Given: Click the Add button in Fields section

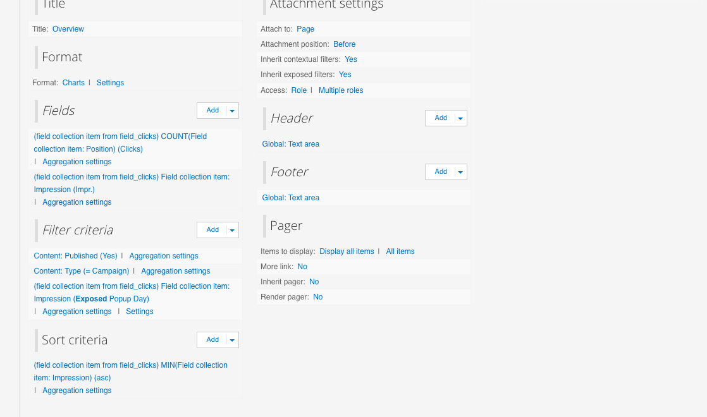Looking at the screenshot, I should tap(212, 110).
